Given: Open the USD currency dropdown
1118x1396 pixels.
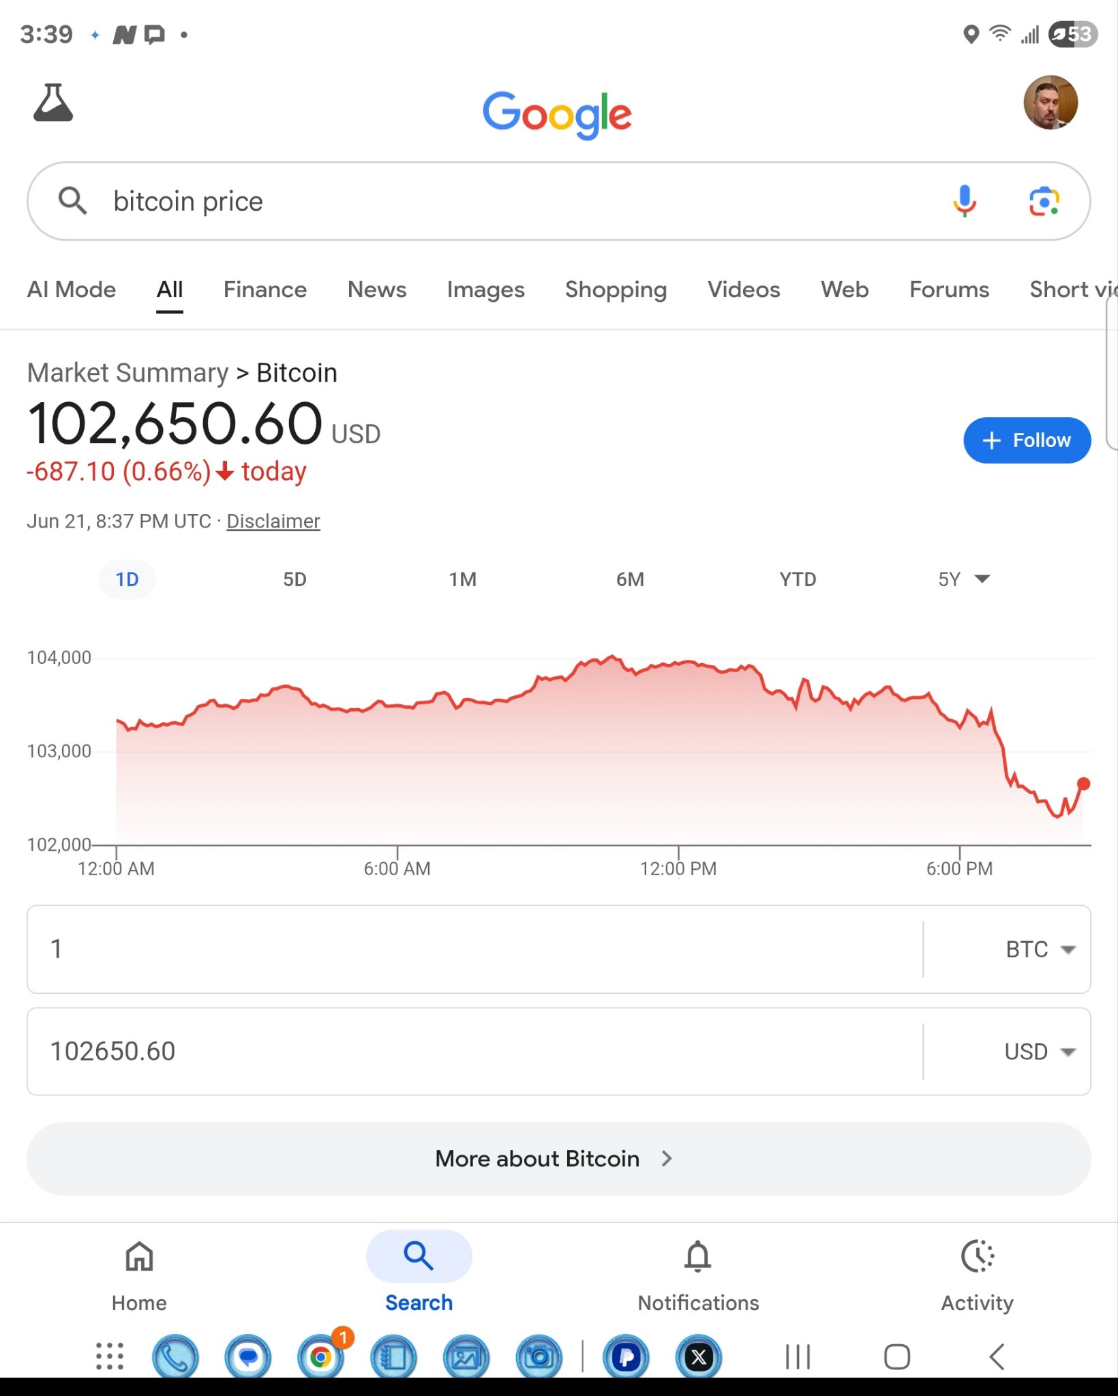Looking at the screenshot, I should pos(1040,1052).
